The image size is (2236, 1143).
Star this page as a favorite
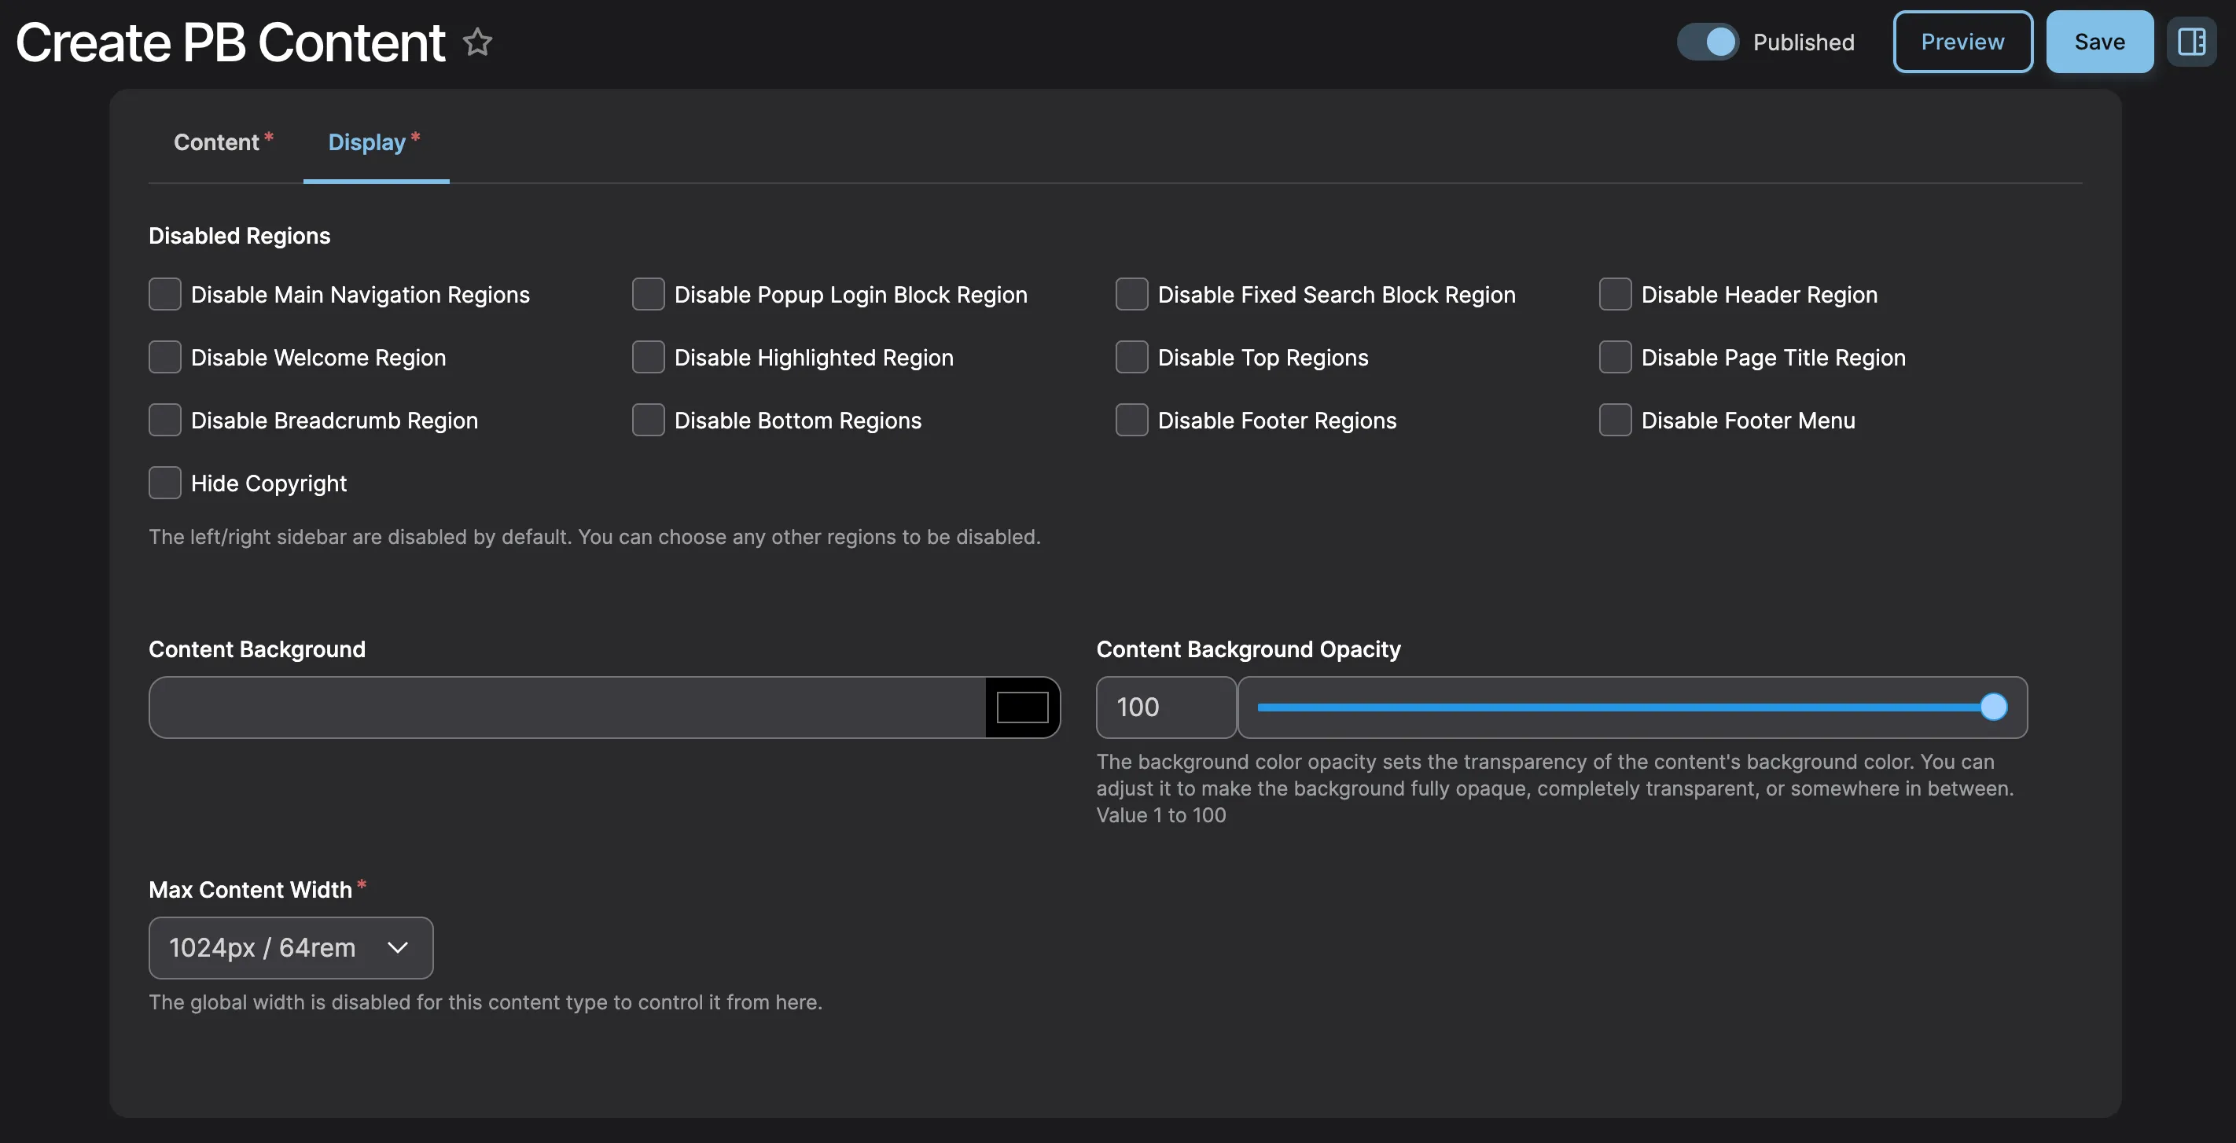[477, 42]
